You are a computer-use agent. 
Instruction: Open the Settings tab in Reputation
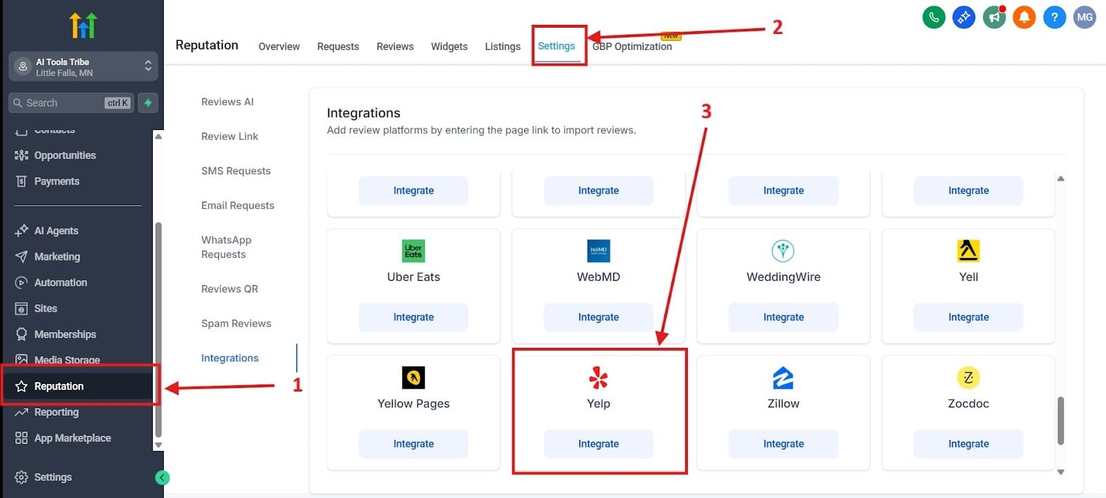556,46
